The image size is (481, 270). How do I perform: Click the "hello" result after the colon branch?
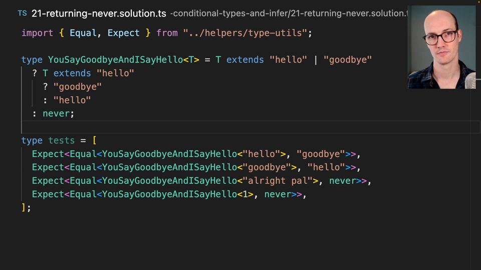[x=72, y=100]
